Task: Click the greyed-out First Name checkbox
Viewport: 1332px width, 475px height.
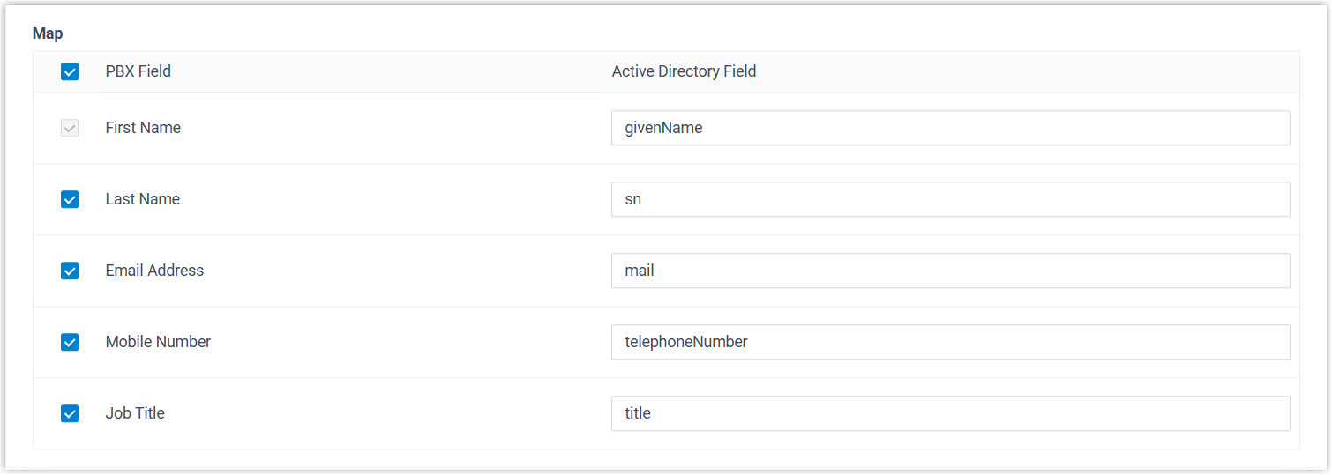Action: [70, 128]
